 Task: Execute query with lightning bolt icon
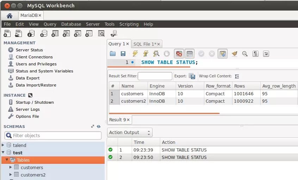(x=135, y=54)
